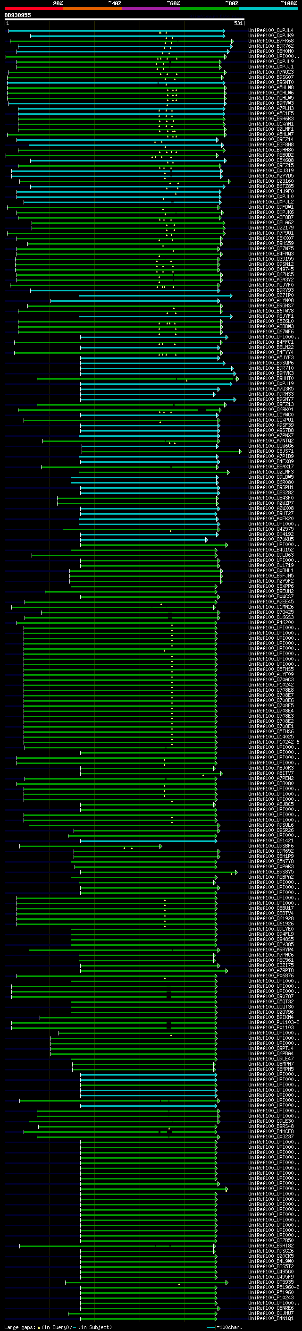This screenshot has width=302, height=1331.
Task: Select hit UniRef100_B9SG07
Action: [x=271, y=77]
